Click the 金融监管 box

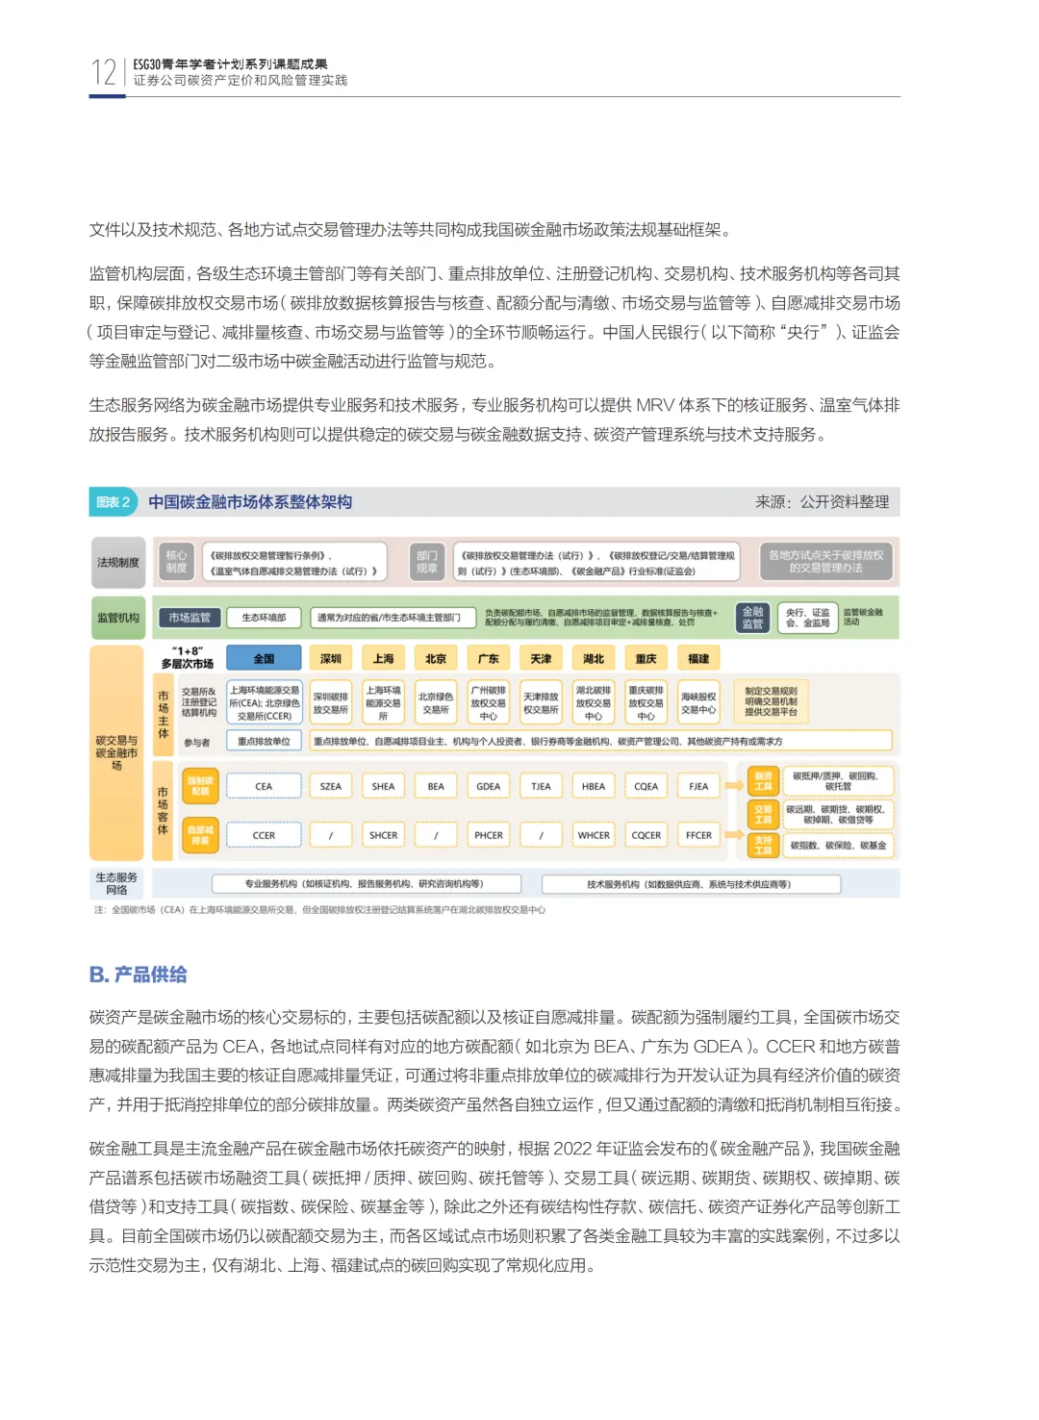coord(753,618)
